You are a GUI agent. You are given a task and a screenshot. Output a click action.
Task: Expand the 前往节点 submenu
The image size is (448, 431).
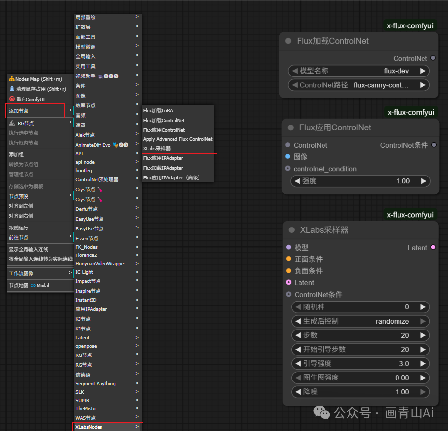point(40,237)
